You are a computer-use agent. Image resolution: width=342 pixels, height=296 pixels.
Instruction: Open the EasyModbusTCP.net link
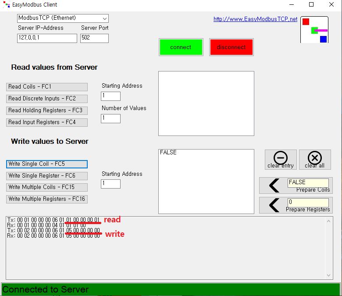tap(255, 19)
